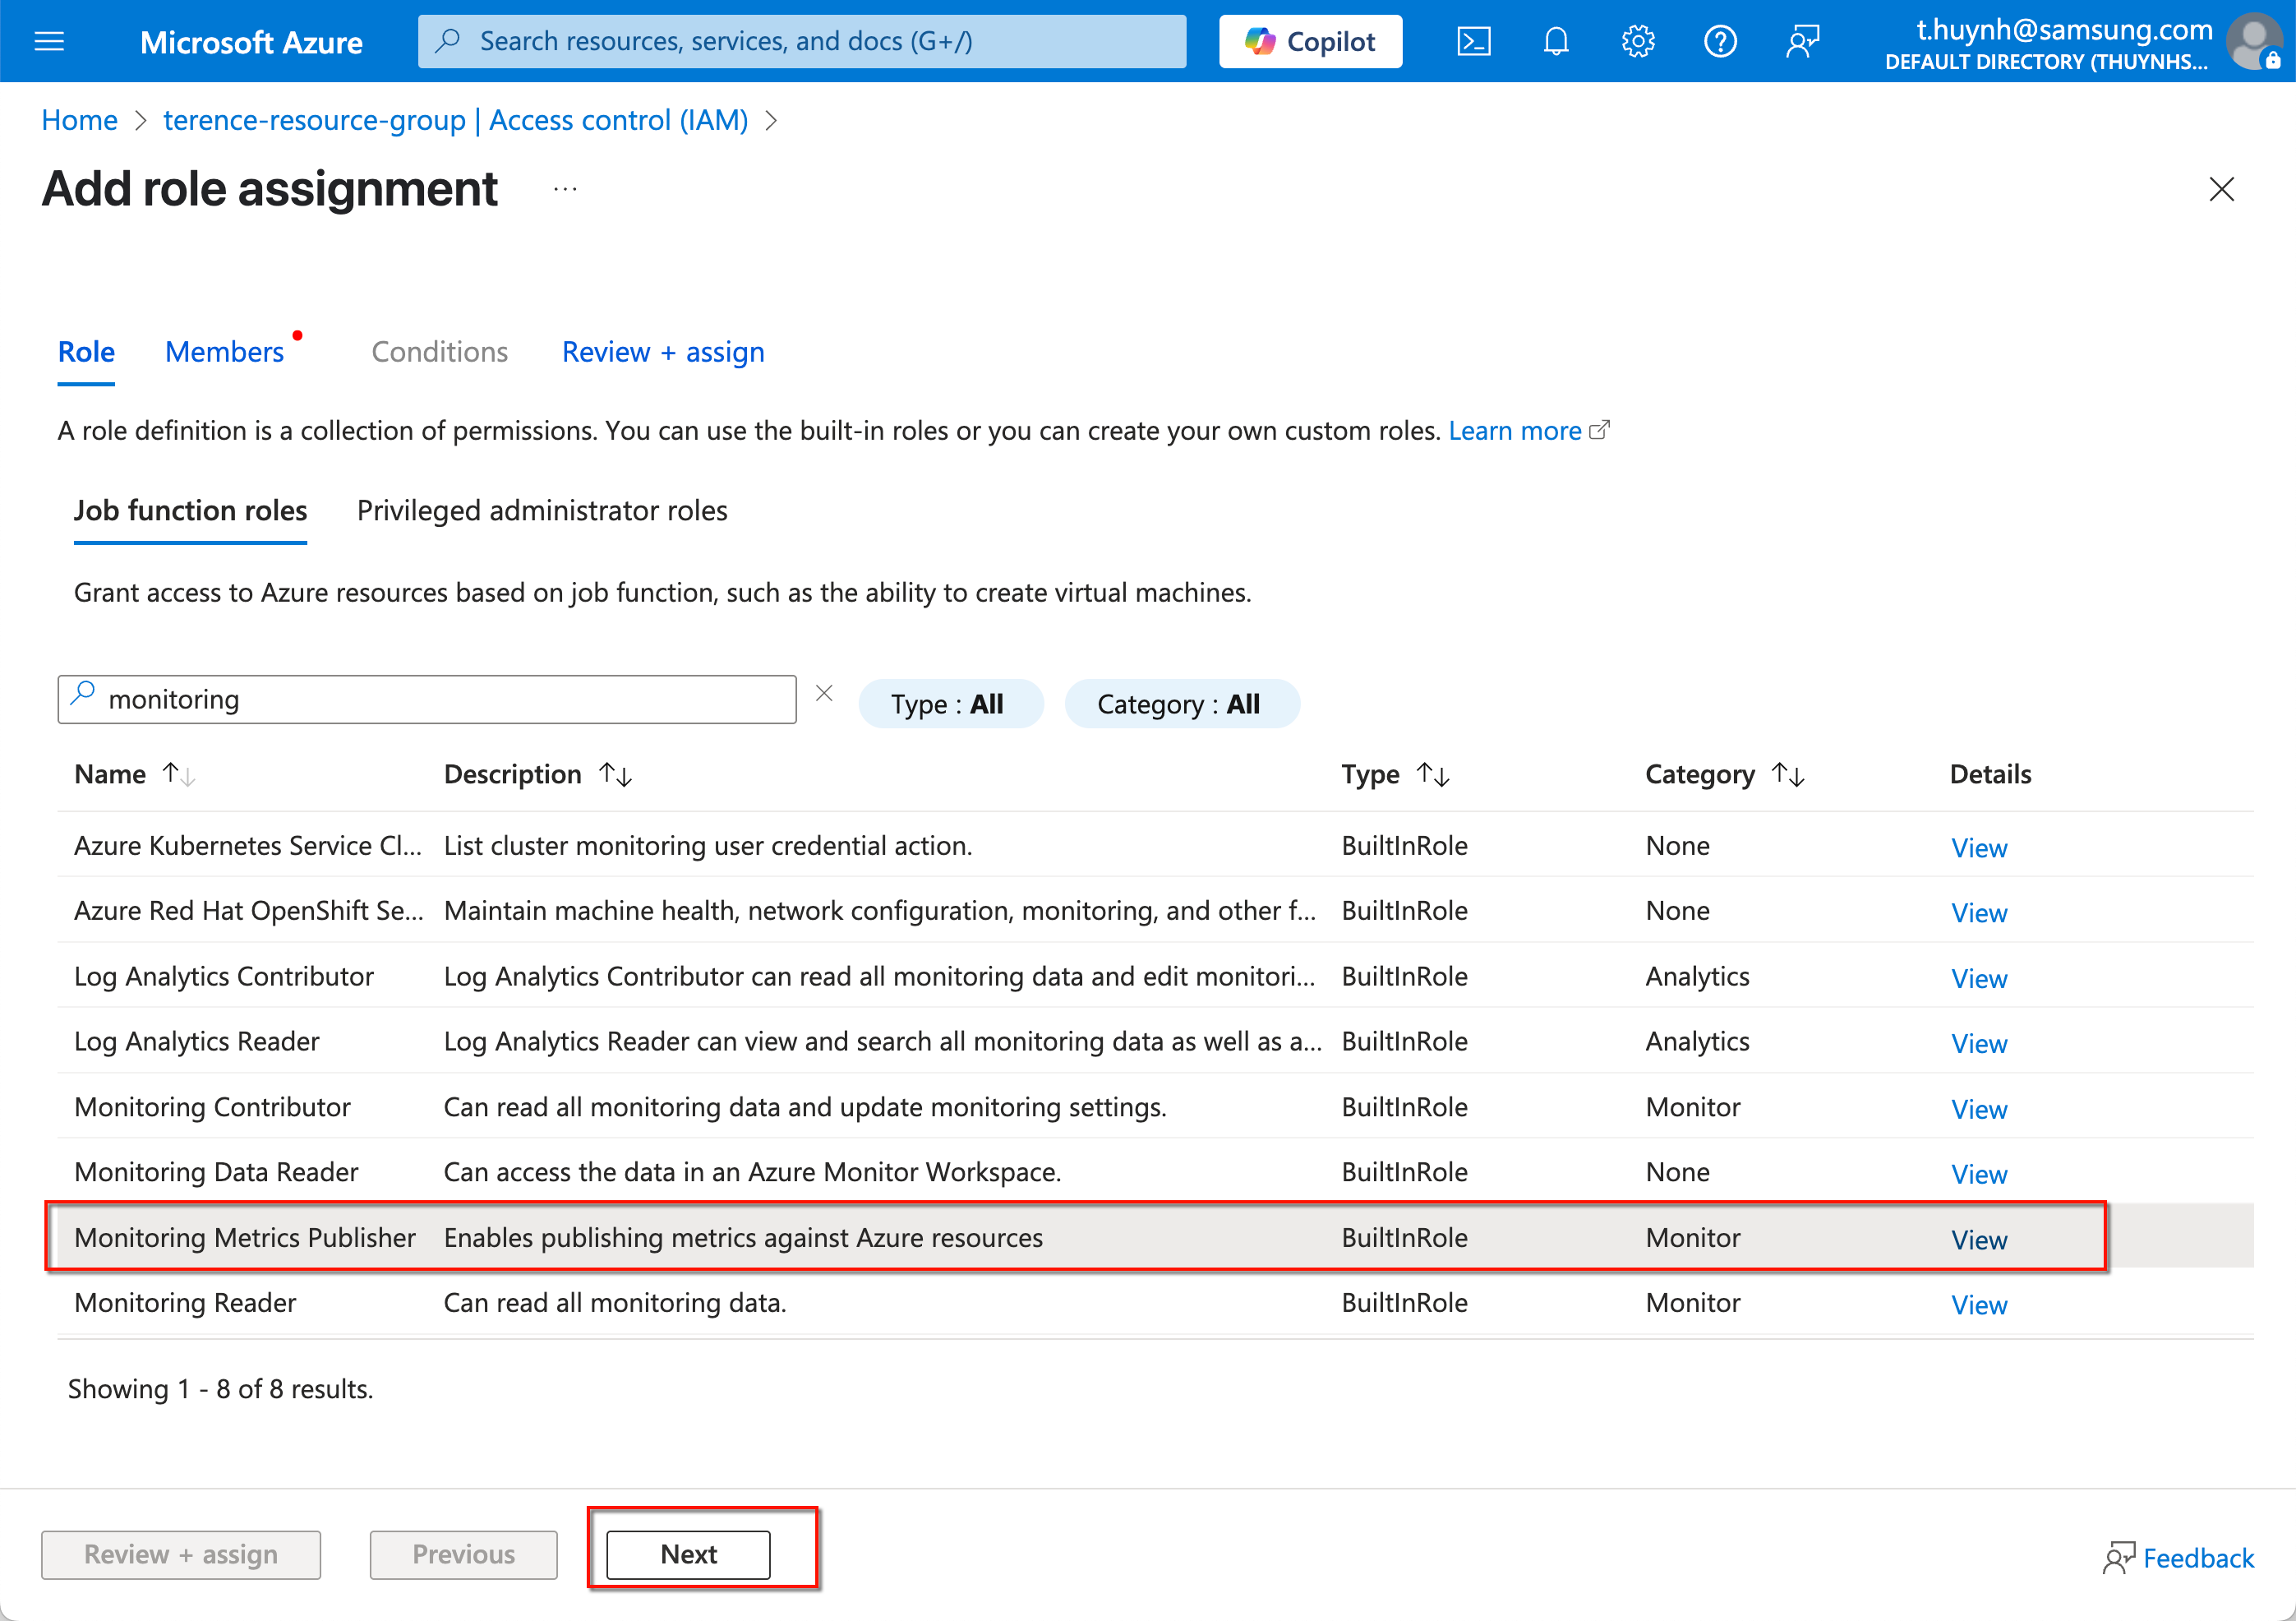This screenshot has width=2296, height=1621.
Task: Open the ellipsis menu beside the title
Action: [565, 189]
